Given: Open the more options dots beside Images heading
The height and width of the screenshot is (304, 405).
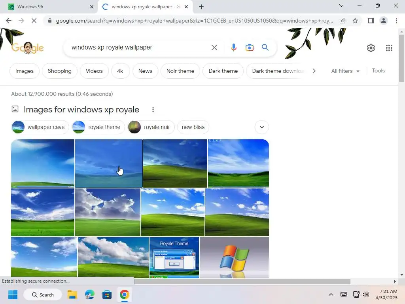Looking at the screenshot, I should (x=153, y=110).
